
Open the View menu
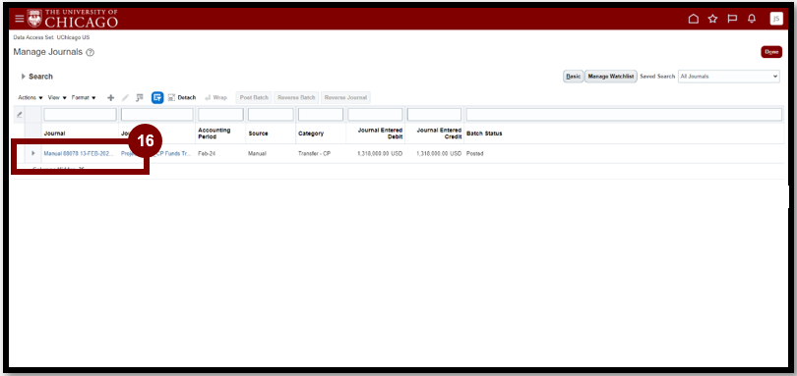click(x=57, y=97)
